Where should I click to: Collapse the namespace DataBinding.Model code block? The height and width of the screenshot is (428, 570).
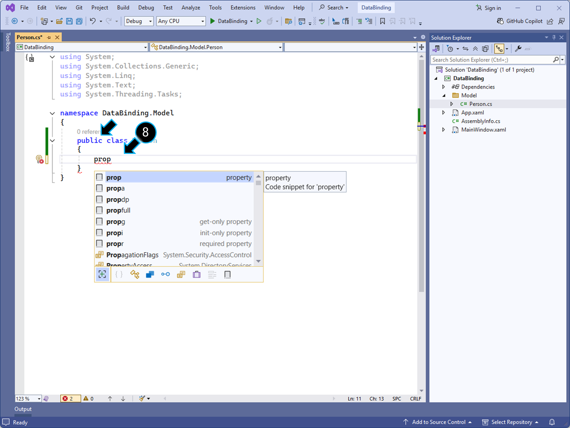[52, 113]
